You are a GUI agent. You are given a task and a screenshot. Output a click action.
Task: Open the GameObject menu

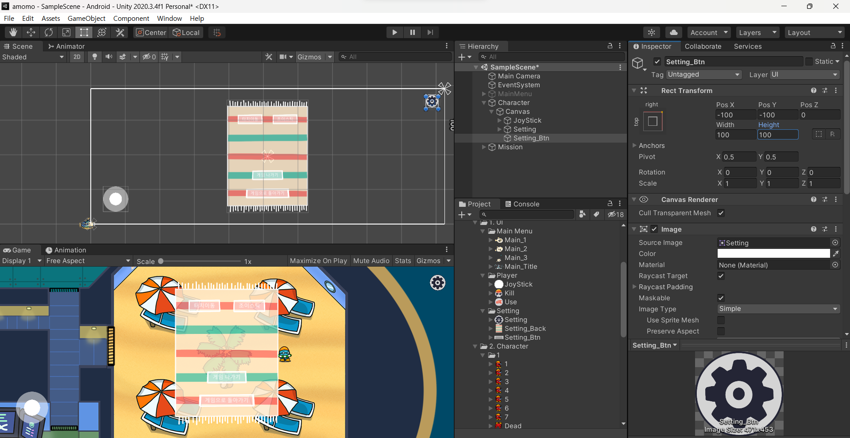(86, 18)
